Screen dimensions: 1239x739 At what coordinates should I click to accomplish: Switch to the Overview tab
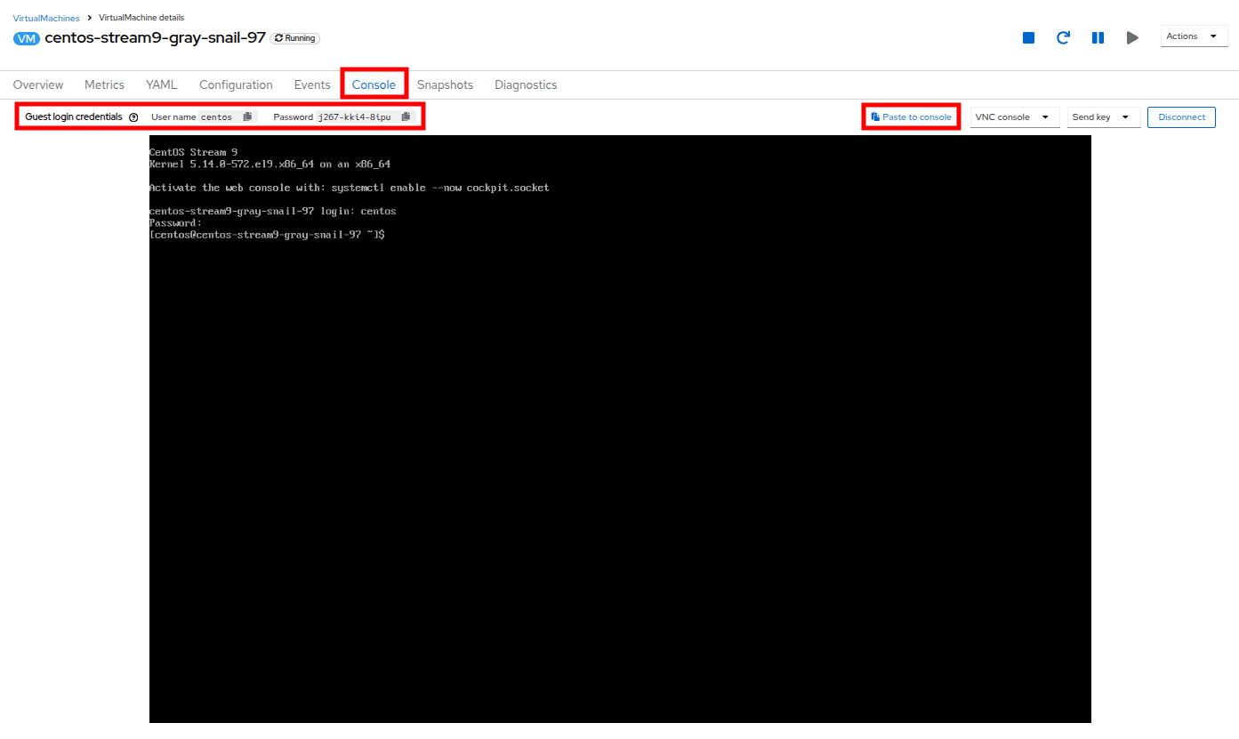[38, 84]
